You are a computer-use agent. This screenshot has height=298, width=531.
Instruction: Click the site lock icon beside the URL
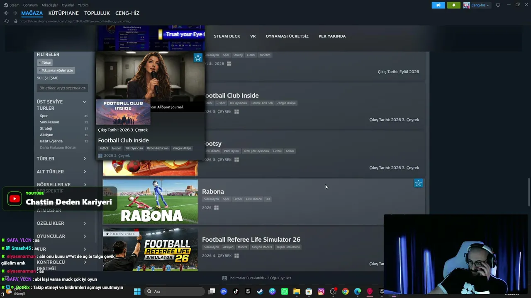(x=15, y=21)
